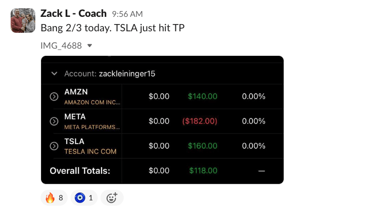Collapse the IMG_4688 attachment dropdown arrow
The image size is (374, 209).
point(89,46)
